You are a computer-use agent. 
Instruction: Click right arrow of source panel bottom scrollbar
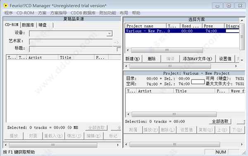118,145
